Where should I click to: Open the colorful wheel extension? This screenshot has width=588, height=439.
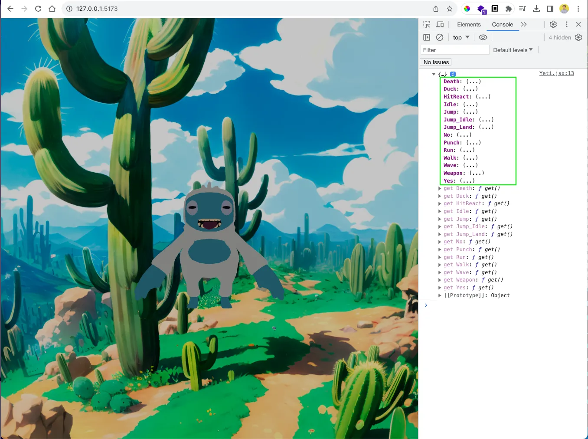coord(467,9)
